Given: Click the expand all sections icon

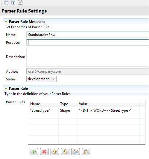Looking at the screenshot, I should 13,3.
